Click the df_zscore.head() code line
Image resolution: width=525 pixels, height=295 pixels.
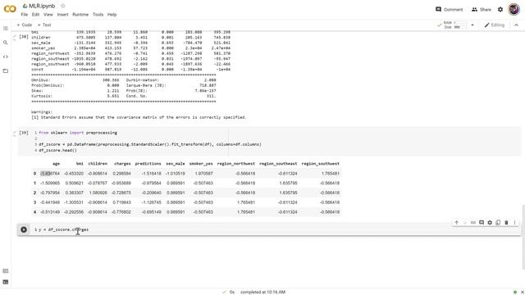pos(57,151)
